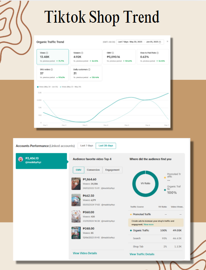Click the Day 4 axis label
The image size is (206, 270).
[x=106, y=125]
